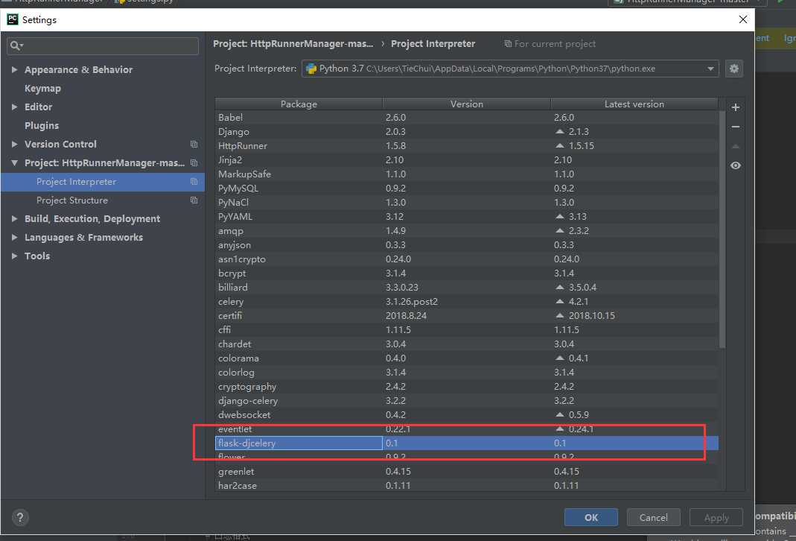Select the PyYAML package row
Image resolution: width=796 pixels, height=541 pixels.
(x=467, y=216)
